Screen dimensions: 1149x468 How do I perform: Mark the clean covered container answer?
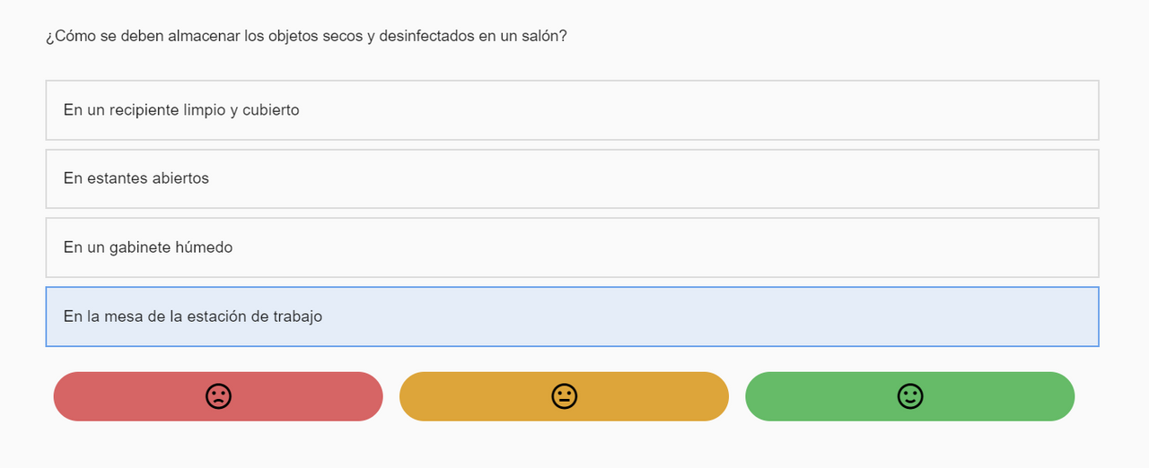click(x=572, y=110)
